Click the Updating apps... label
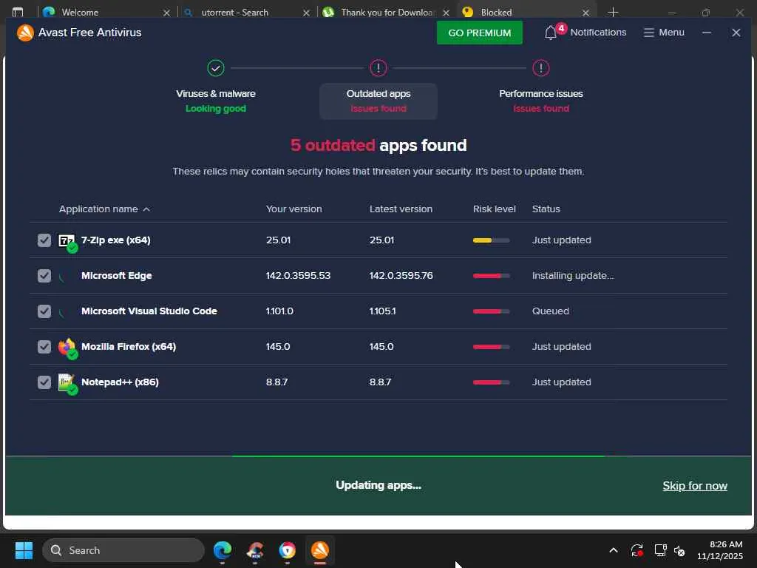This screenshot has width=757, height=568. pos(378,485)
